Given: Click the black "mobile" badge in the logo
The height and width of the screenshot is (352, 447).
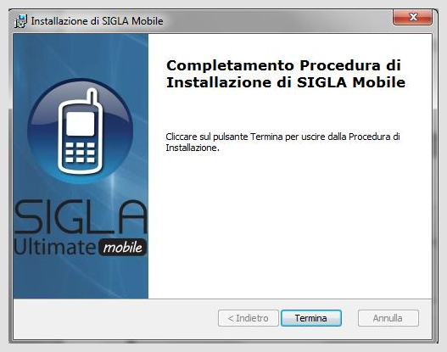Looking at the screenshot, I should 123,247.
